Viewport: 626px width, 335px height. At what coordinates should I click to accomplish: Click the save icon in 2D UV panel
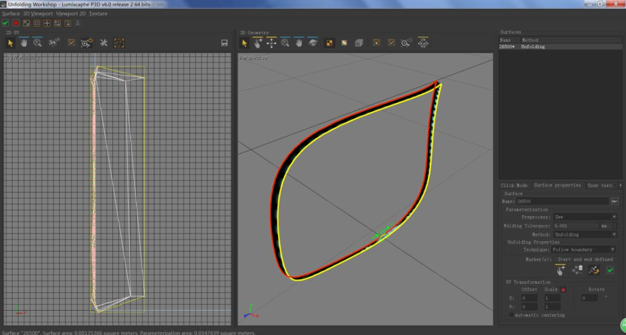coord(224,43)
